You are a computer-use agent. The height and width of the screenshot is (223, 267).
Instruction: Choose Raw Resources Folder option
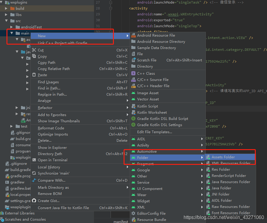click(230, 207)
